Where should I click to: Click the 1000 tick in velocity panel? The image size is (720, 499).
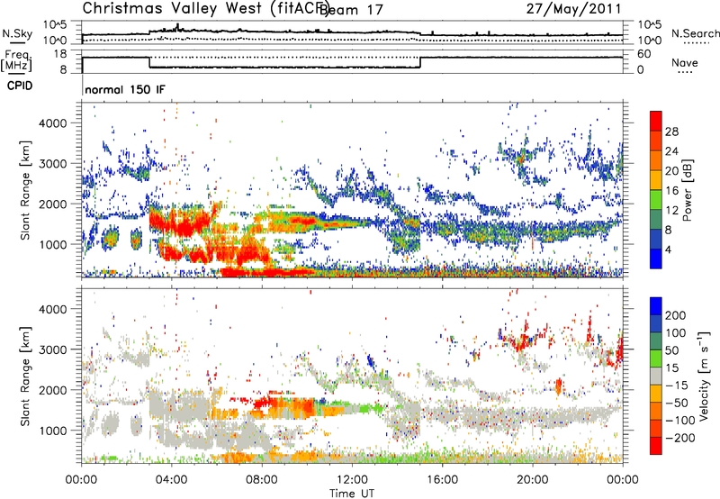point(52,431)
